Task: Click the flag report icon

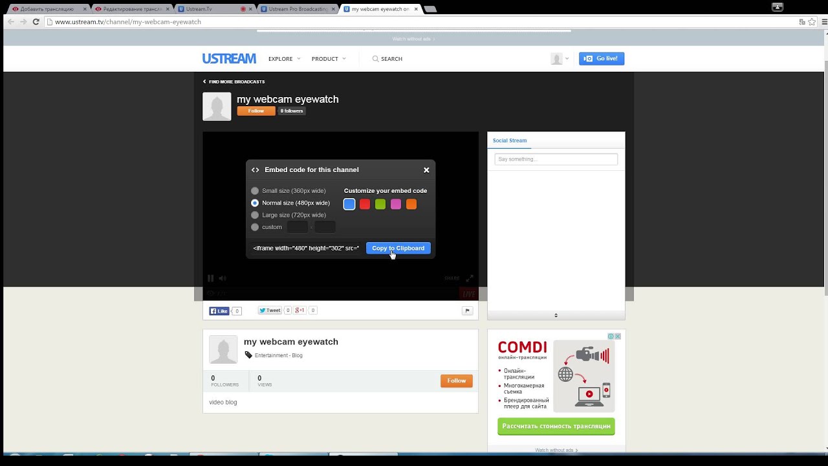Action: coord(466,311)
